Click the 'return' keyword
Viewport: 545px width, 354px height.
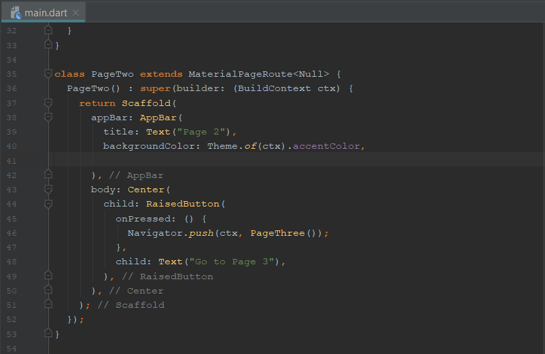click(97, 103)
